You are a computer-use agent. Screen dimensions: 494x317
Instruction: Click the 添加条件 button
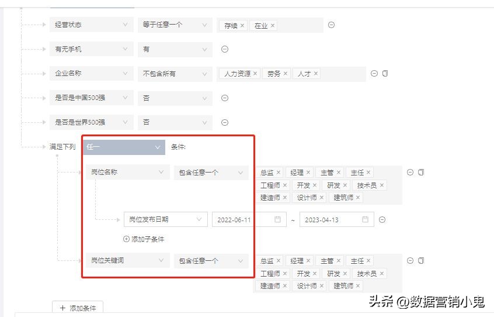point(78,308)
